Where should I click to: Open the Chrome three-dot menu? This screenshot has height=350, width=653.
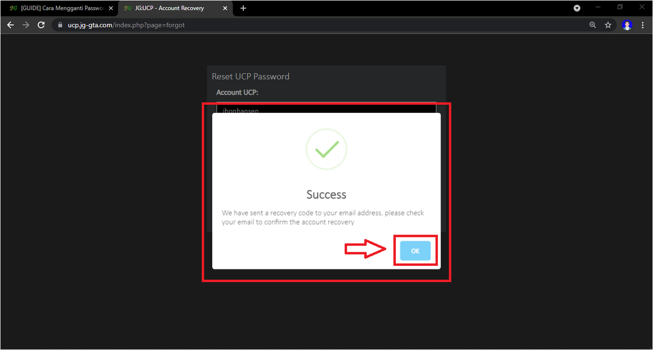[x=642, y=24]
